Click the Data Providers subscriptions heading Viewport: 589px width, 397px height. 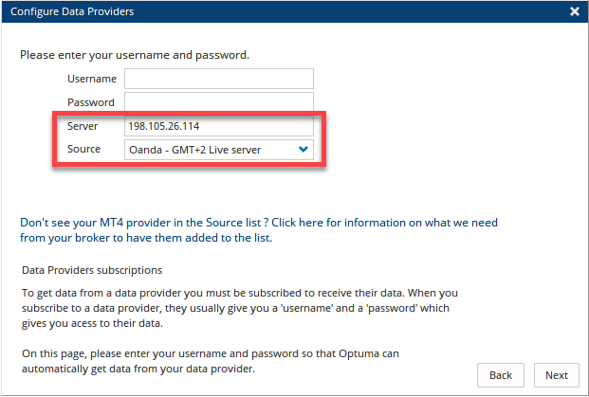(92, 270)
